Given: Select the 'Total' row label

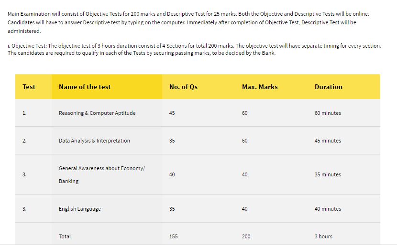Looking at the screenshot, I should [x=65, y=236].
